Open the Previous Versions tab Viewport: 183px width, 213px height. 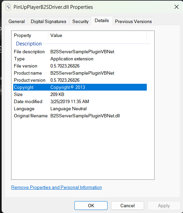(x=133, y=21)
